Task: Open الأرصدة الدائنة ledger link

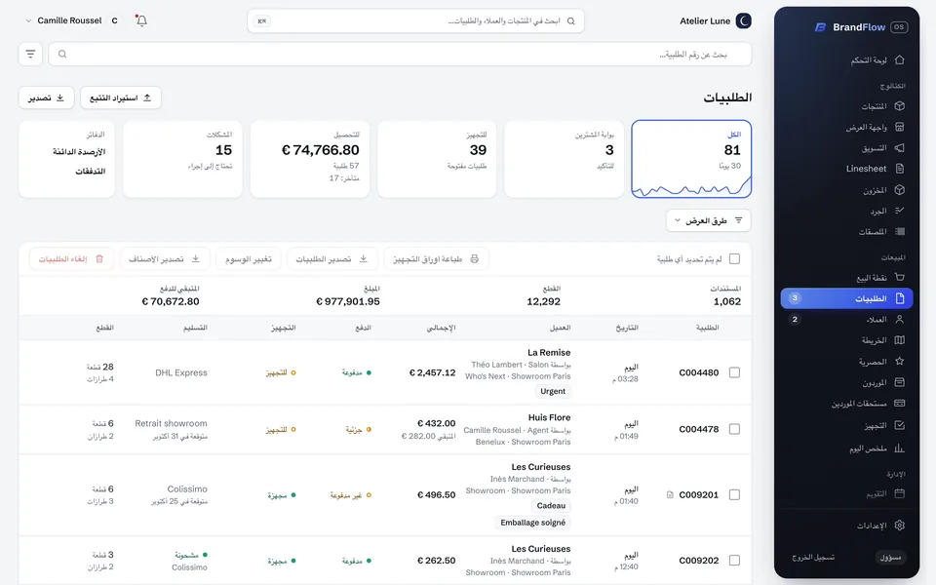Action: [x=79, y=152]
